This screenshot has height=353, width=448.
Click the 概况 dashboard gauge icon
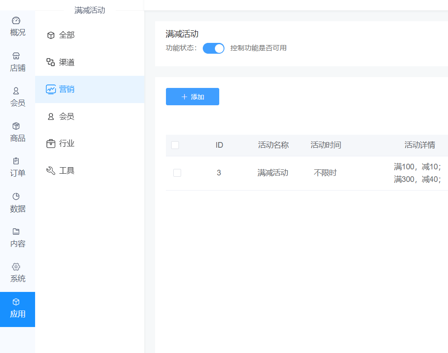[16, 20]
